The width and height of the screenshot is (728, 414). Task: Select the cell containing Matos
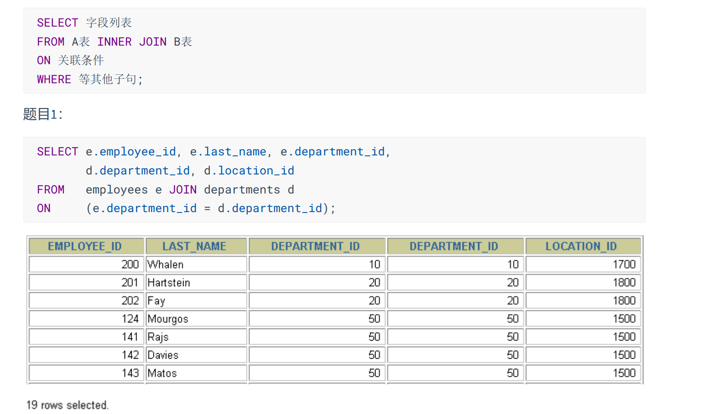[196, 373]
